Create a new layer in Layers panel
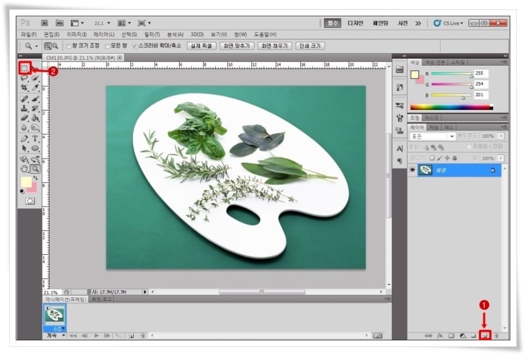Viewport: 525px width, 355px height. 485,336
